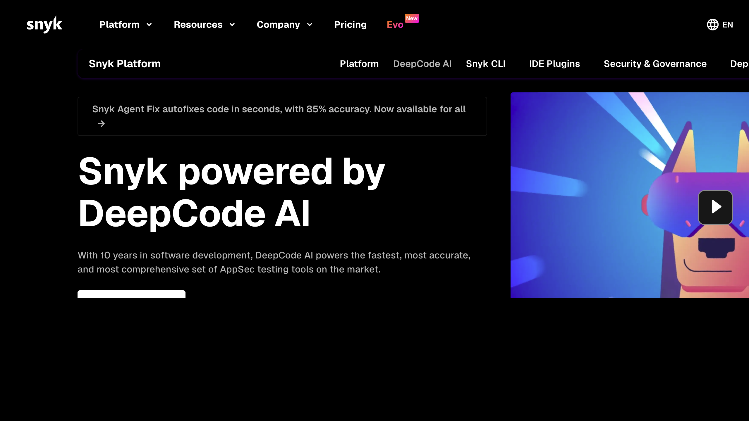Open the Snyk Agent Fix announcement banner
This screenshot has height=421, width=749.
(x=282, y=116)
